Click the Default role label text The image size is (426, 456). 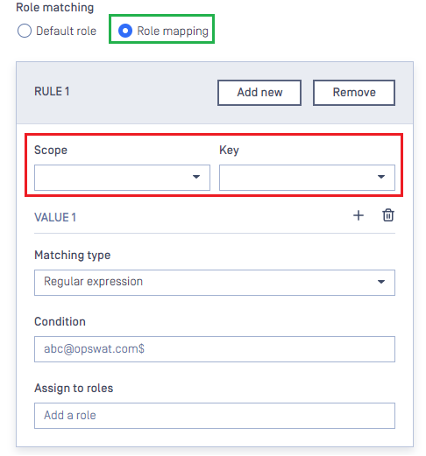(x=66, y=31)
